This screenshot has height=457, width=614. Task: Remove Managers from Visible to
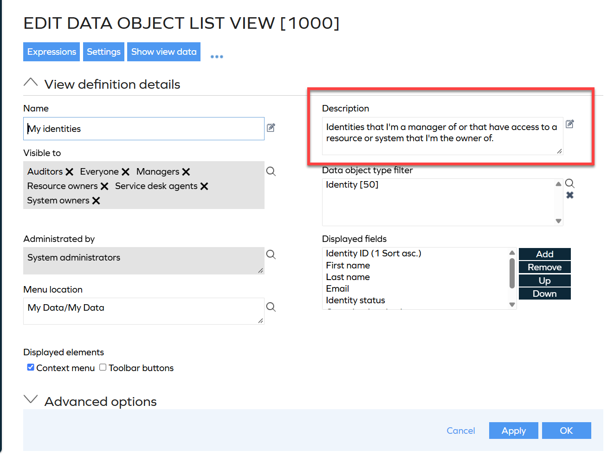186,172
